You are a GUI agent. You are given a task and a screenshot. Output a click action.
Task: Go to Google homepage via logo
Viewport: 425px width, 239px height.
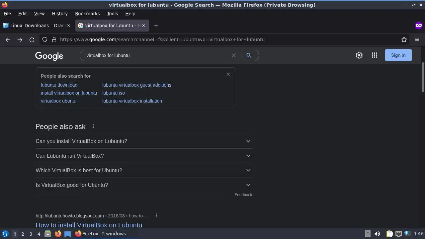(49, 56)
